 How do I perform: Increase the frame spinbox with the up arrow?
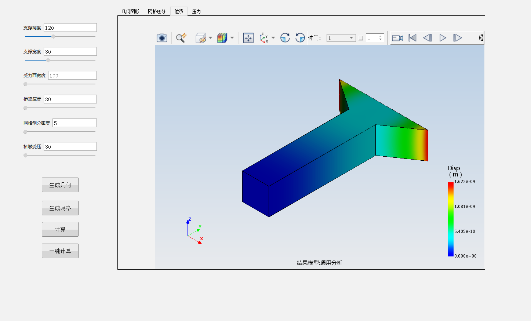click(x=381, y=36)
